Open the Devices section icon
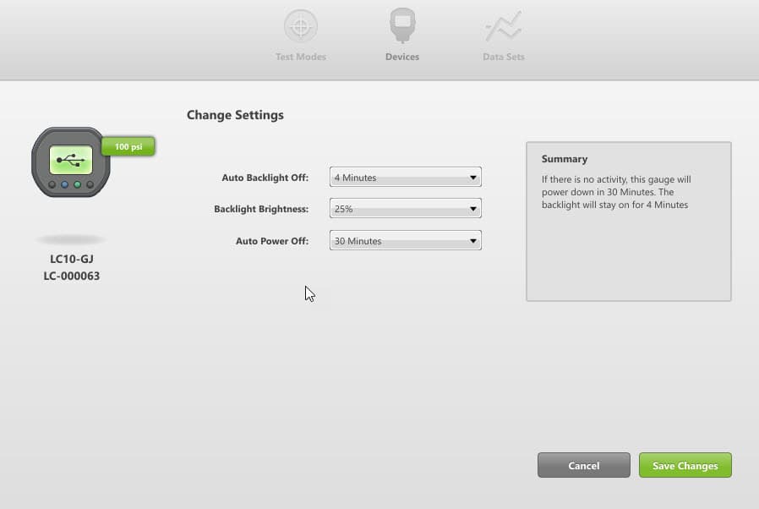Screen dimensions: 759x509 [401, 25]
